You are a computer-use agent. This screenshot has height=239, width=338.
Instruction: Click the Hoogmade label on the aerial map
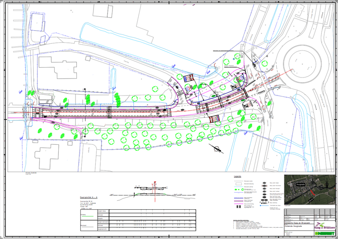300,184
